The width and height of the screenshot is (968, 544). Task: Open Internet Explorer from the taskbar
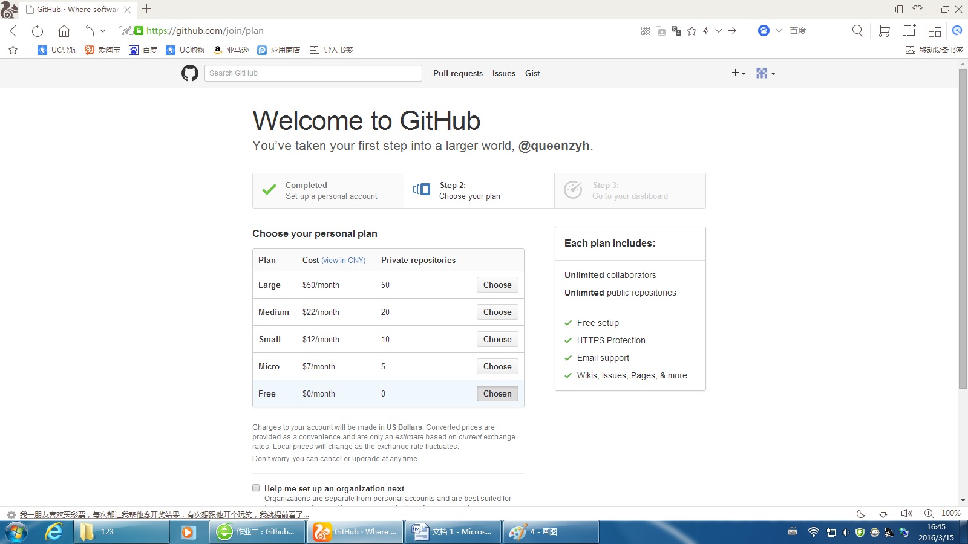54,532
